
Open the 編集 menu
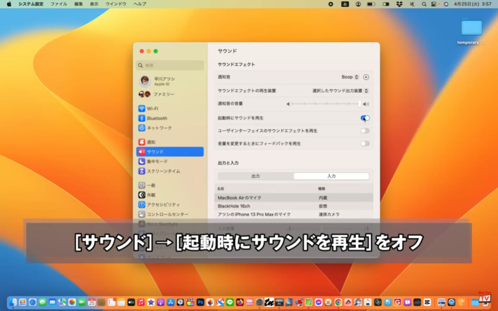[78, 4]
